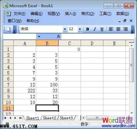
Task: Select row 7 header
Action: pyautogui.click(x=8, y=85)
